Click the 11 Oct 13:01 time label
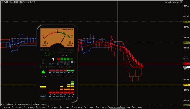The height and width of the screenshot is (109, 190). [17, 107]
